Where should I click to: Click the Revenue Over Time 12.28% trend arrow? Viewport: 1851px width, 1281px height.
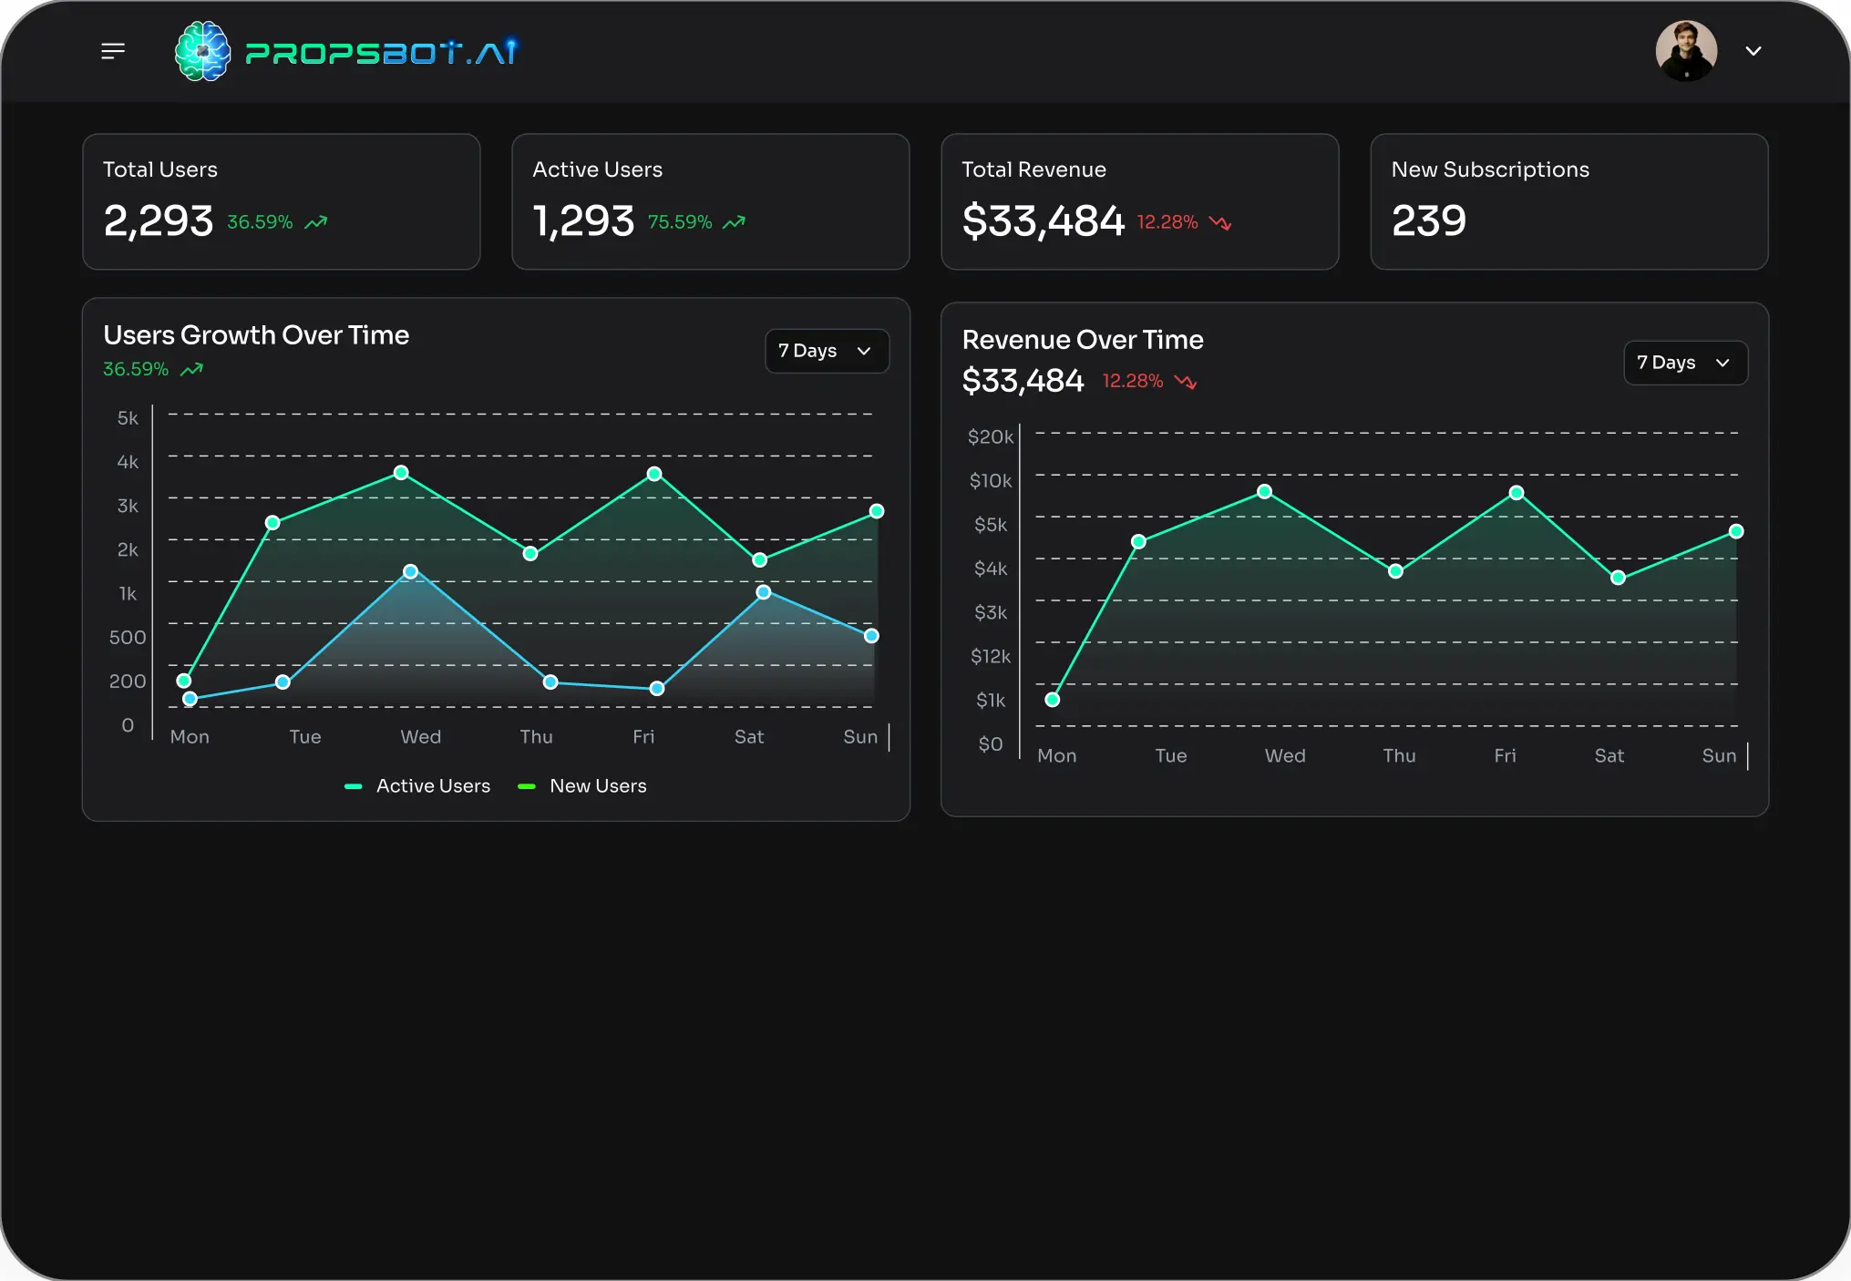click(x=1186, y=381)
